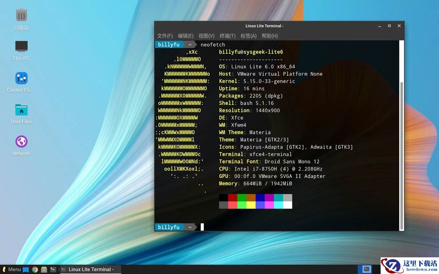
Task: Open the 文件(F) menu
Action: coord(165,36)
